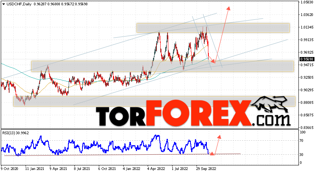Click the dropdown triangle before USDCHF
Image resolution: width=316 pixels, height=173 pixels.
pos(4,4)
